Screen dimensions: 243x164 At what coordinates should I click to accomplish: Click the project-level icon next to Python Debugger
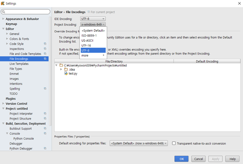(x=45, y=148)
